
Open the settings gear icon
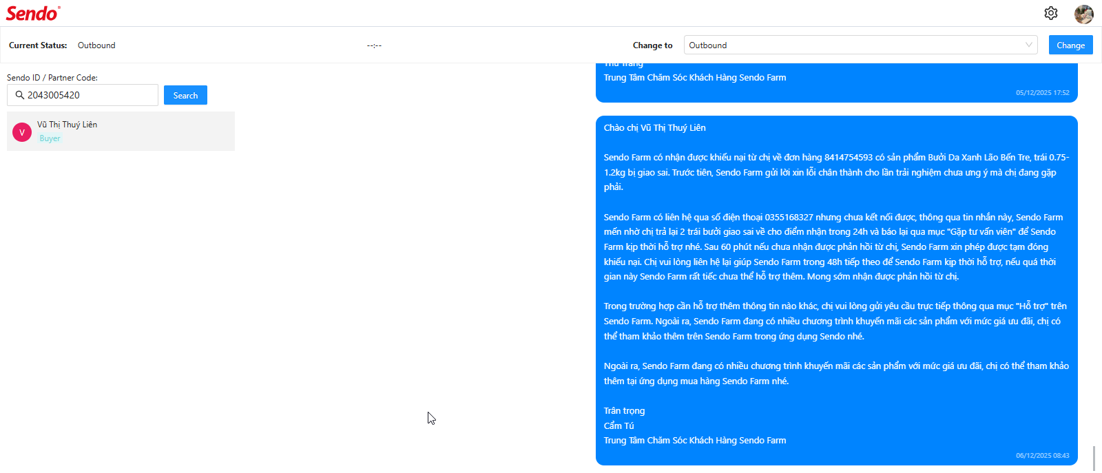coord(1050,13)
